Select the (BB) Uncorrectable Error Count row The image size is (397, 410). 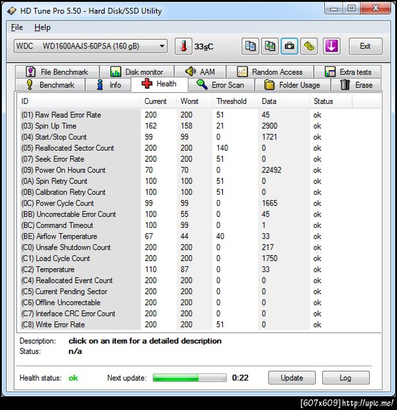[x=200, y=214]
